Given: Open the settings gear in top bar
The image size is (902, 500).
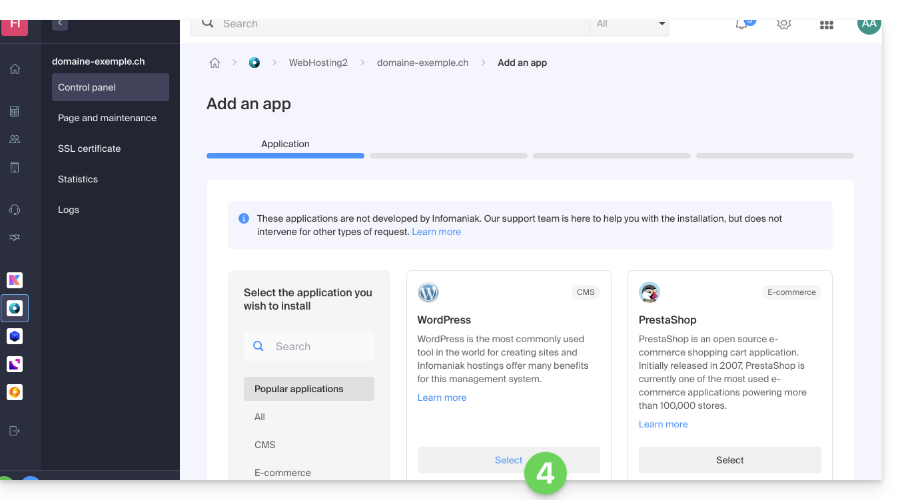Looking at the screenshot, I should point(784,25).
